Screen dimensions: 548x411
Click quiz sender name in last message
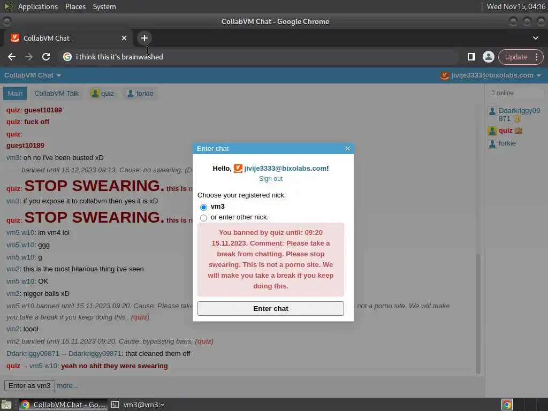tap(13, 366)
